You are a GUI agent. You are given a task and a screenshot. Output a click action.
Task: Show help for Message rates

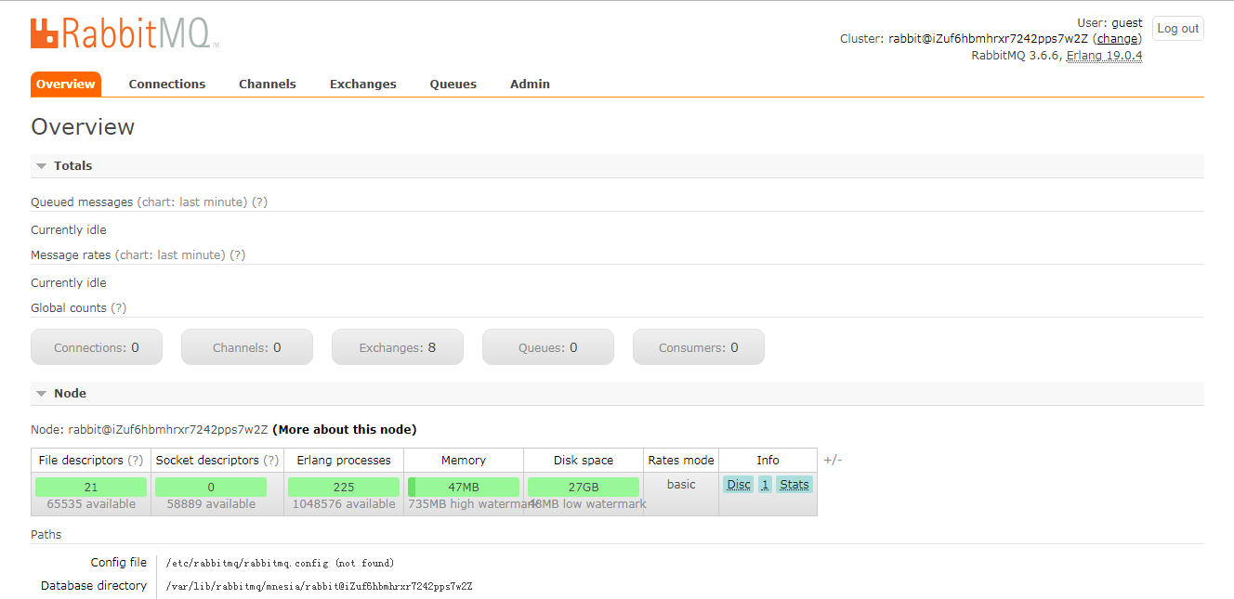pyautogui.click(x=238, y=254)
